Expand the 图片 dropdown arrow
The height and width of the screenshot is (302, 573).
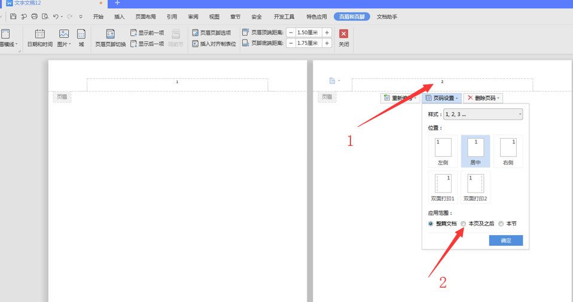click(x=70, y=44)
